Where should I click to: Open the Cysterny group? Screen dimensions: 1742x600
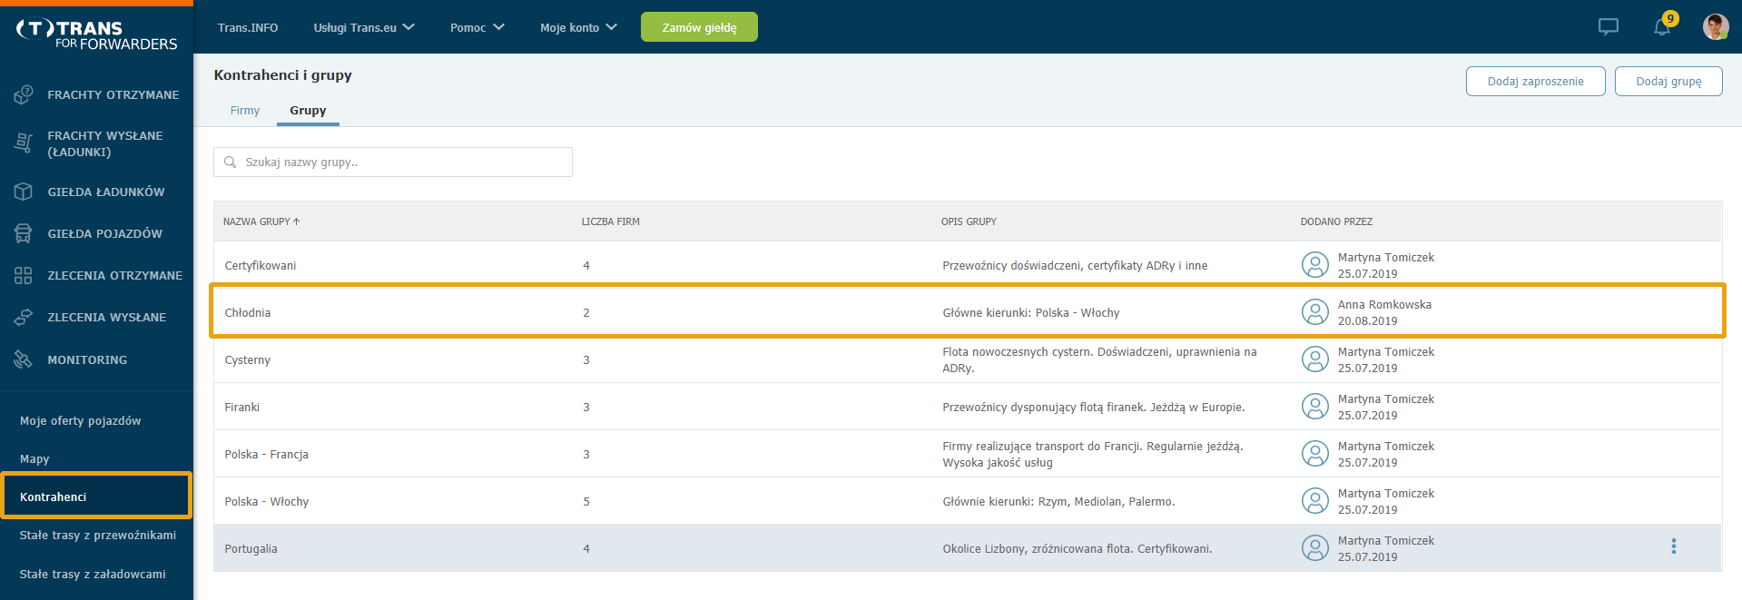(x=968, y=359)
